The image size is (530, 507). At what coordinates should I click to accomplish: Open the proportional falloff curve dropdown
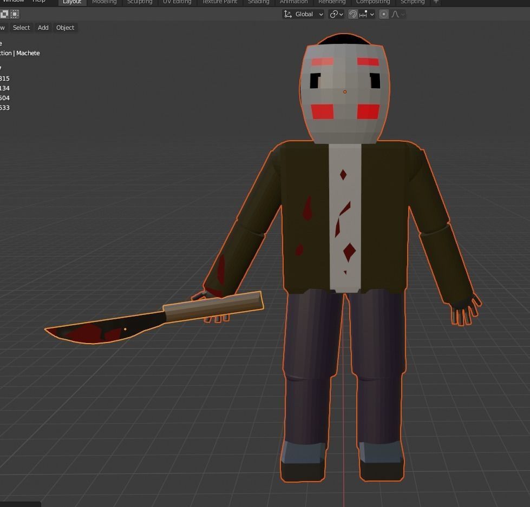(x=398, y=14)
